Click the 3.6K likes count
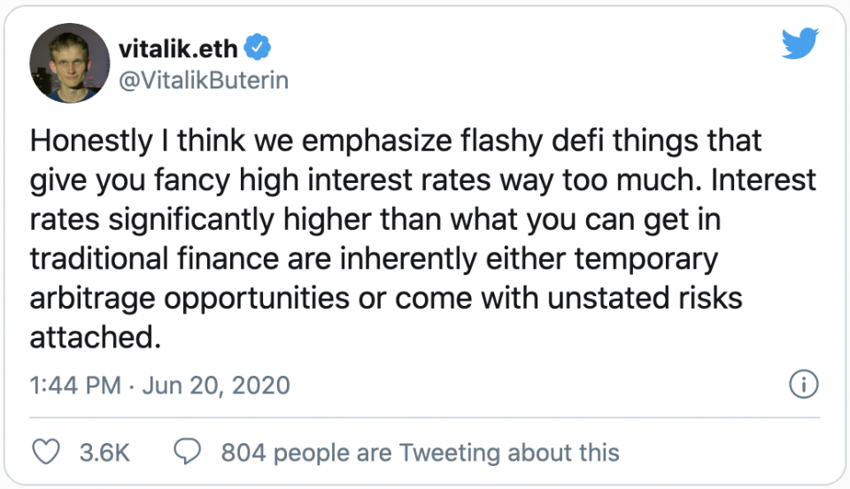 [x=104, y=453]
